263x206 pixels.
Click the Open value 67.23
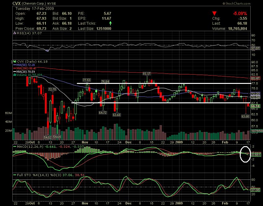41,13
